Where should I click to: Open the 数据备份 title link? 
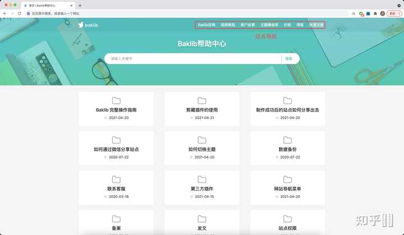click(287, 149)
